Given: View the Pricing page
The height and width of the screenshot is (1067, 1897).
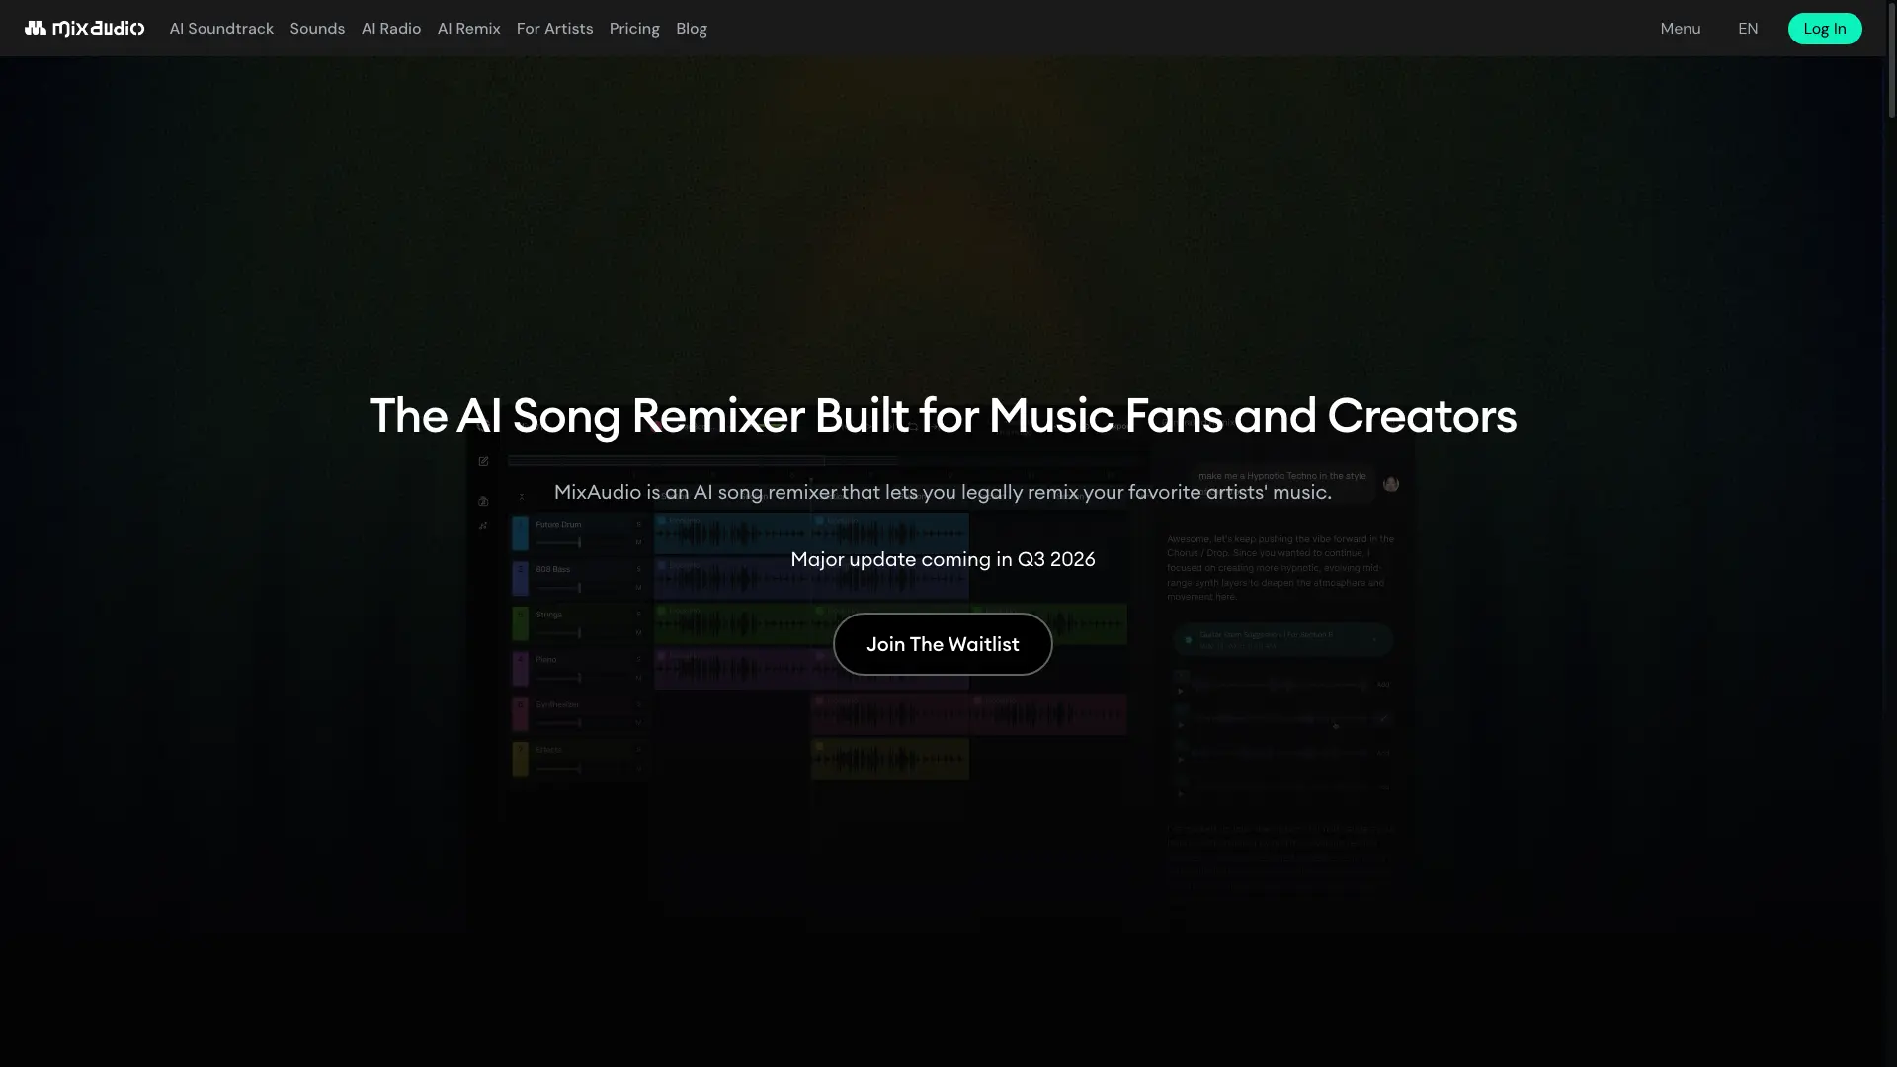Looking at the screenshot, I should [x=634, y=28].
